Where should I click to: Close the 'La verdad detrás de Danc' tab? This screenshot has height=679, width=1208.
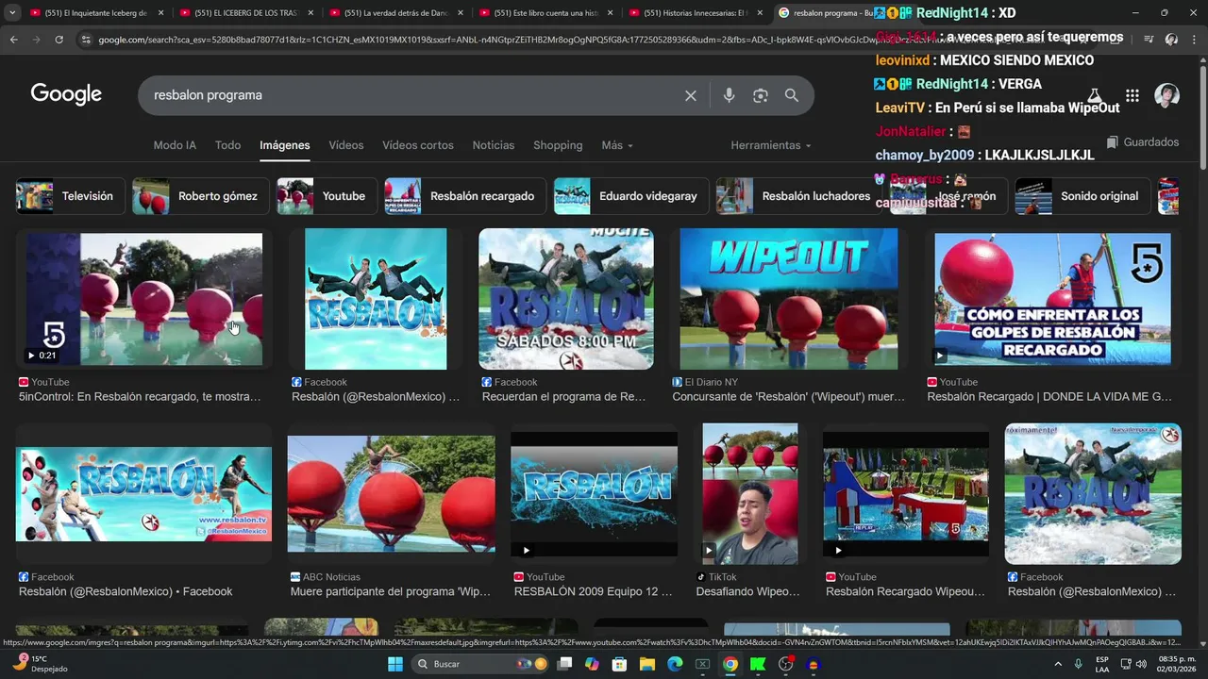click(461, 13)
